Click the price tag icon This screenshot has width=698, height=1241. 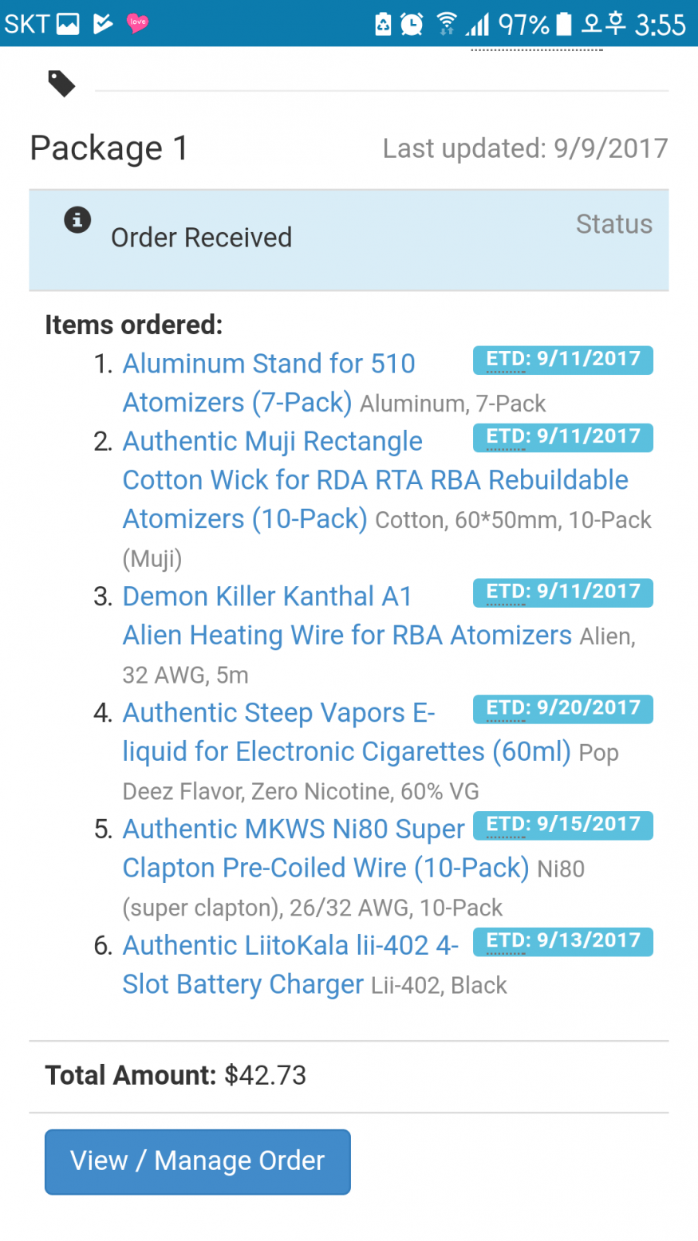[61, 83]
